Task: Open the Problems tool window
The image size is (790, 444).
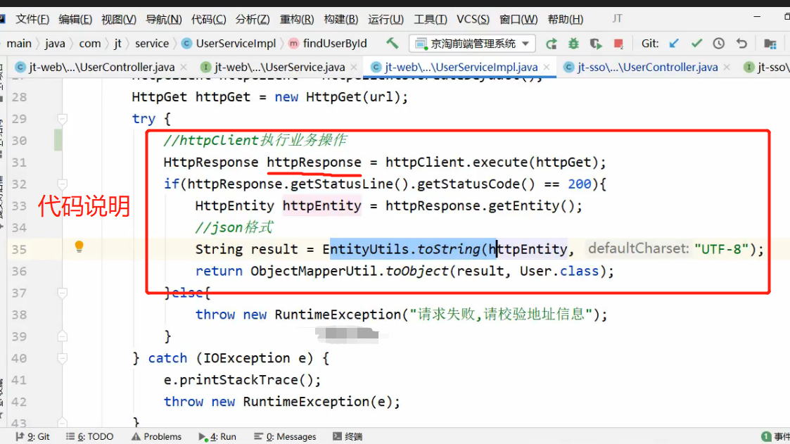Action: tap(157, 436)
